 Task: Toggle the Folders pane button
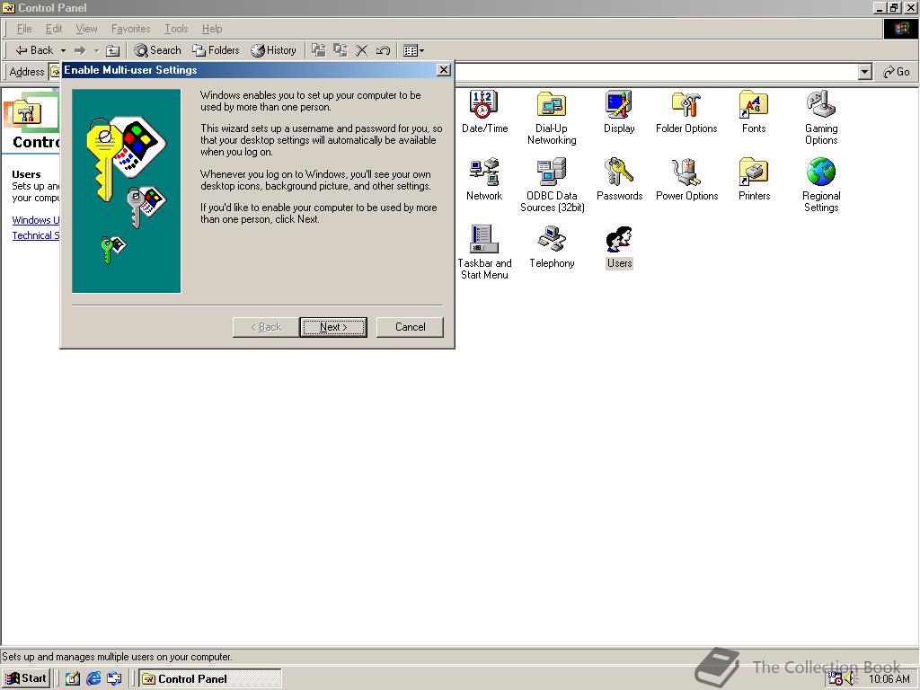click(x=216, y=50)
